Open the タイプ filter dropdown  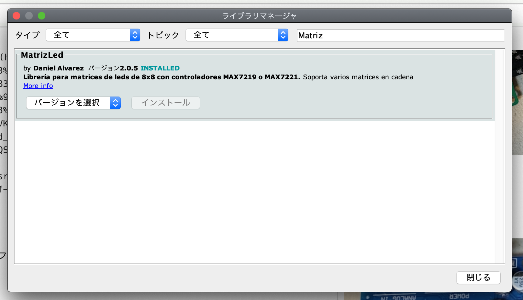[93, 35]
